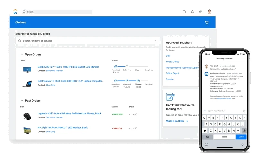
Task: Open Zhen Qing contact for HP monitor
Action: [50, 132]
